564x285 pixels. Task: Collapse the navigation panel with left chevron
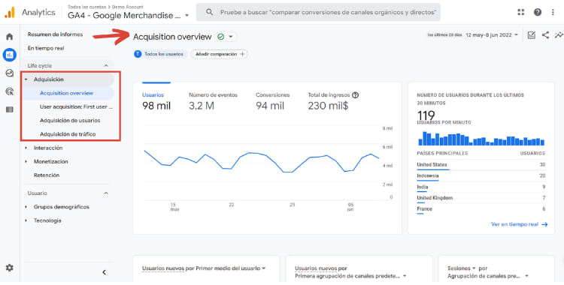[104, 272]
